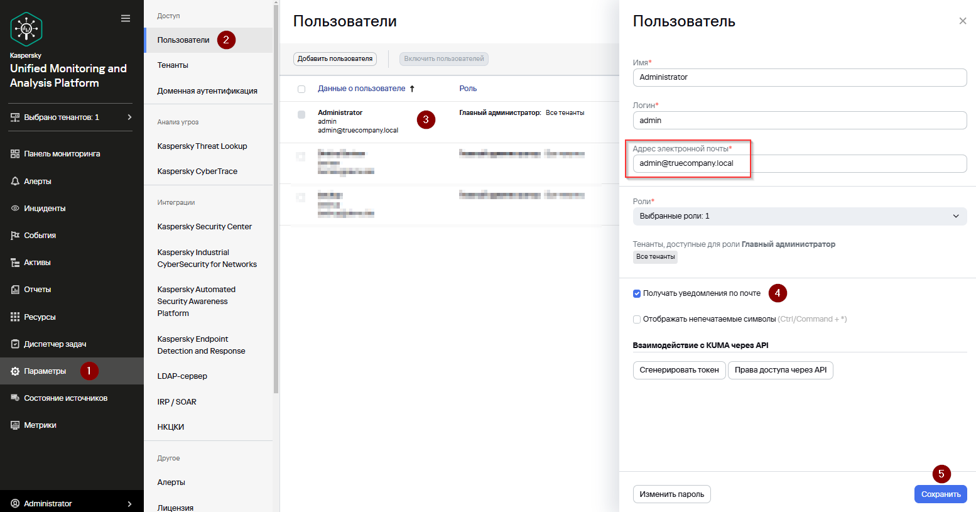Click the Логин input field

(800, 121)
